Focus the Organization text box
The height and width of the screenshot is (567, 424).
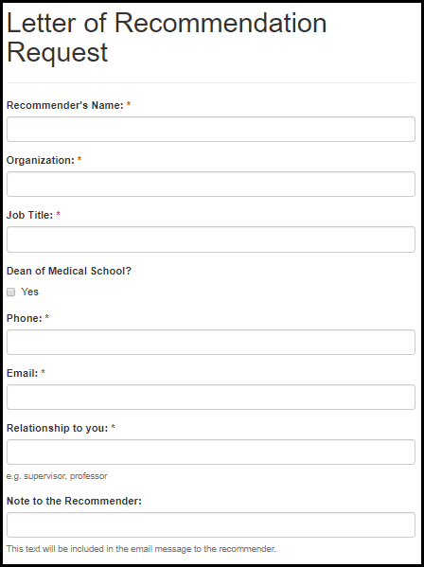(211, 184)
